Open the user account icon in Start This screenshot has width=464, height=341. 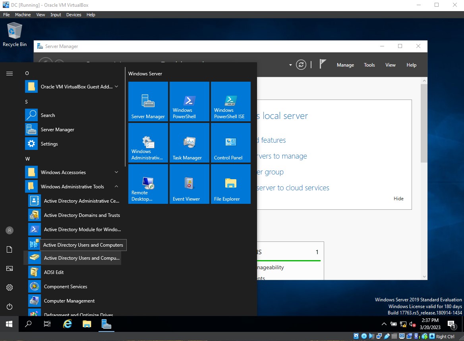pyautogui.click(x=10, y=230)
